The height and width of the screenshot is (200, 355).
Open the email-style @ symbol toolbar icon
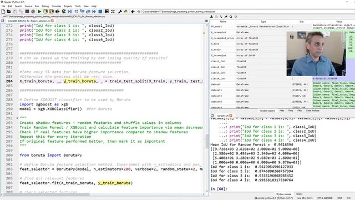33,12
